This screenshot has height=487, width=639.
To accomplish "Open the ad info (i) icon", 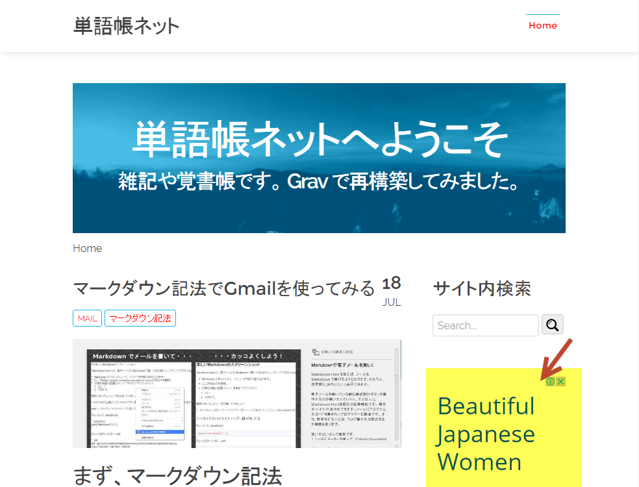I will [x=550, y=381].
